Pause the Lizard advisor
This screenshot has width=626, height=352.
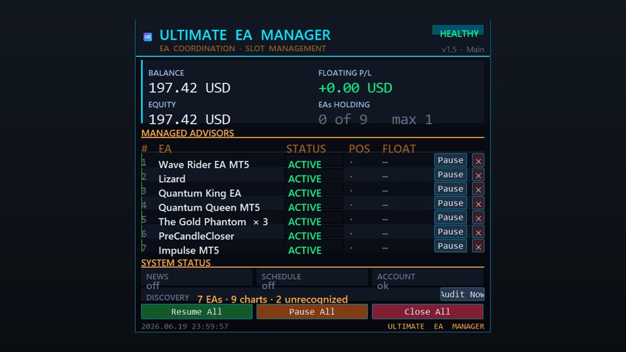pos(451,175)
